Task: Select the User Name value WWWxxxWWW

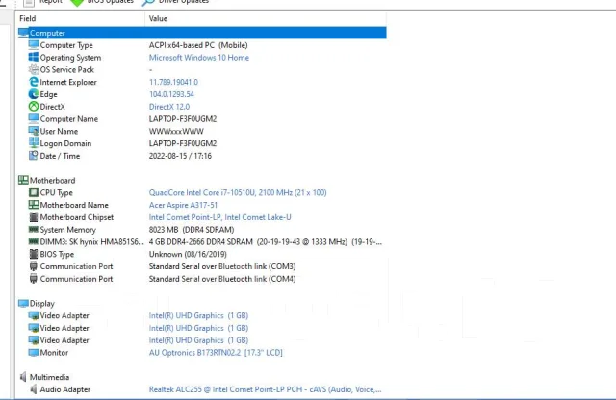Action: tap(176, 131)
